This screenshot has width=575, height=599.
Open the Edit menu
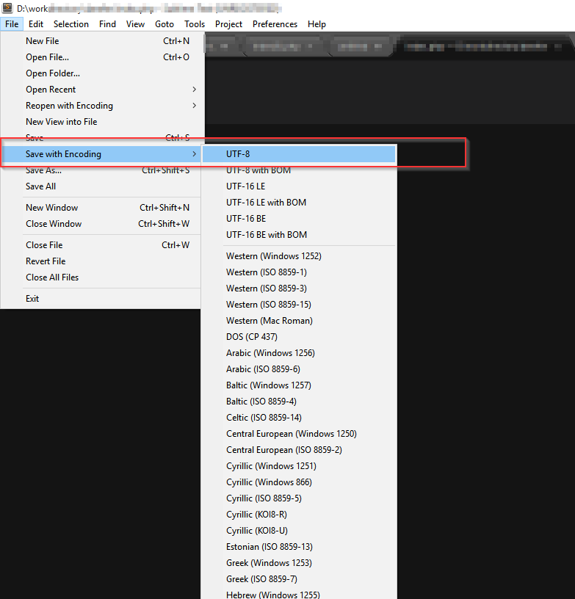(36, 24)
